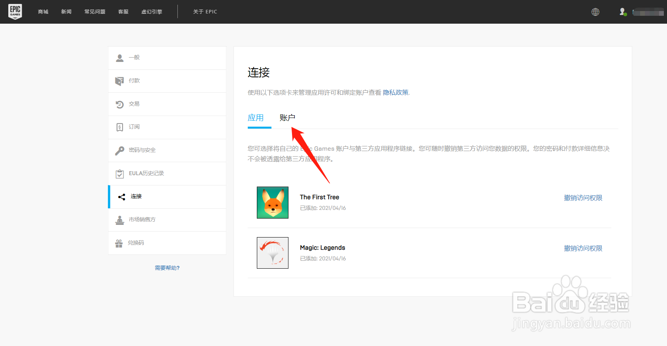Click Magic: Legends' 已添加: 2021/04/16 date
Viewport: 667px width, 346px height.
(x=323, y=258)
